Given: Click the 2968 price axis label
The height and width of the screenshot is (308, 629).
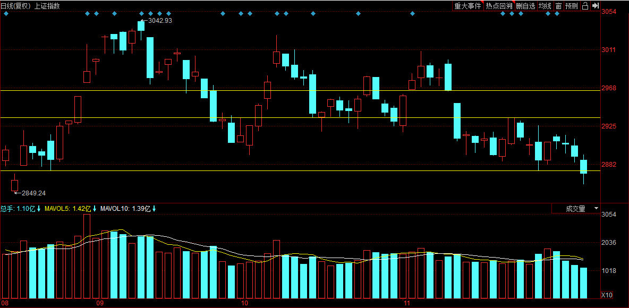Looking at the screenshot, I should [x=608, y=88].
